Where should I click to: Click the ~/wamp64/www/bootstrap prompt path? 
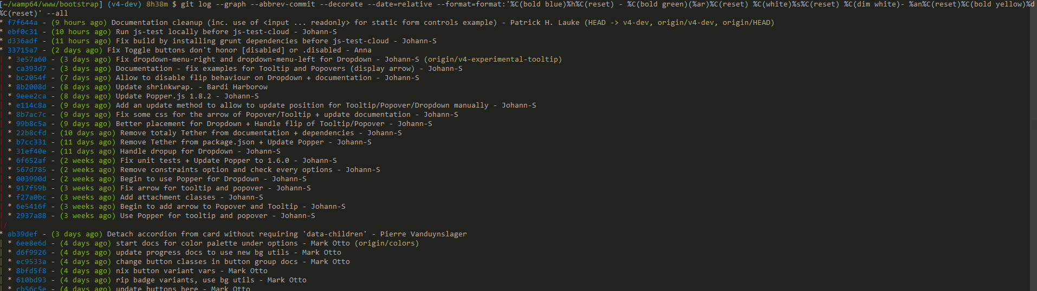click(51, 4)
